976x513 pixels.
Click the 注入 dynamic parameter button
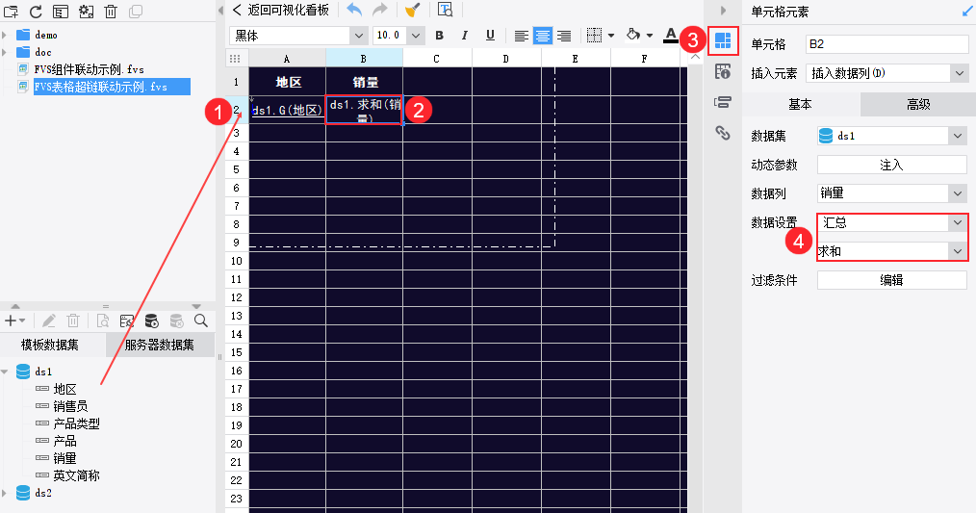892,165
